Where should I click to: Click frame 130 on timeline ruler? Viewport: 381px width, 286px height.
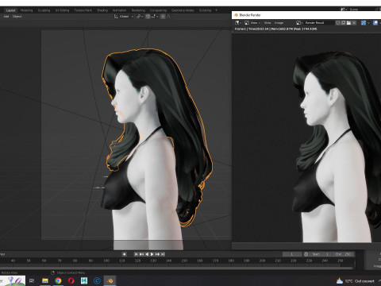click(x=153, y=261)
